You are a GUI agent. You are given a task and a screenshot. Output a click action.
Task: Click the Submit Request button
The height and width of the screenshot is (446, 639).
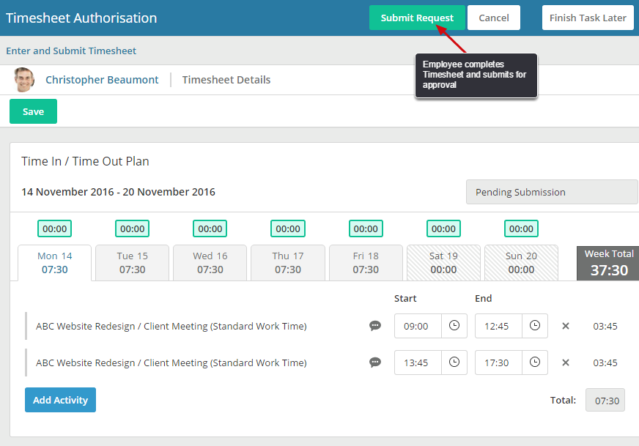click(x=417, y=18)
